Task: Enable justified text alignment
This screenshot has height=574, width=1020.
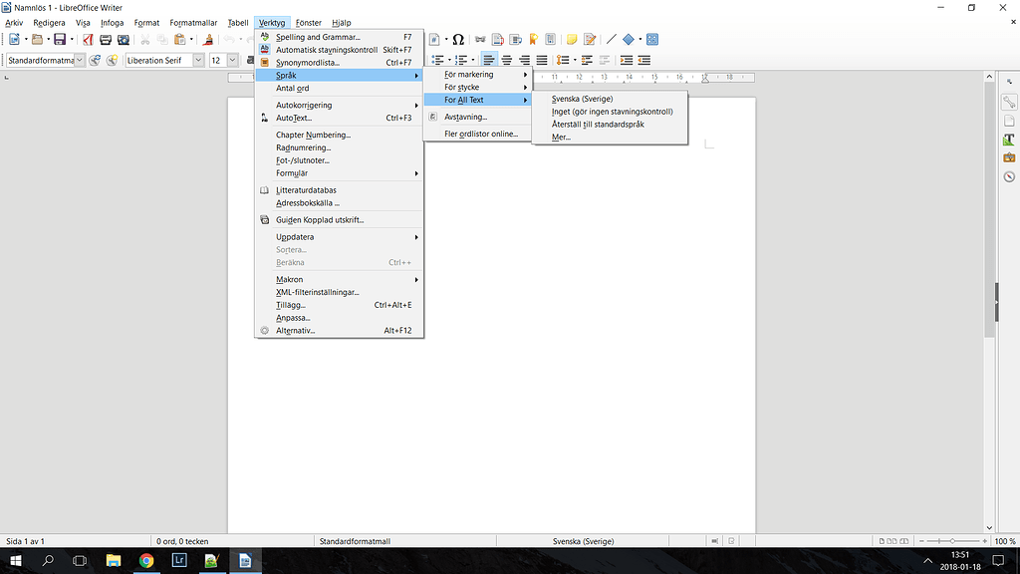Action: click(x=542, y=59)
